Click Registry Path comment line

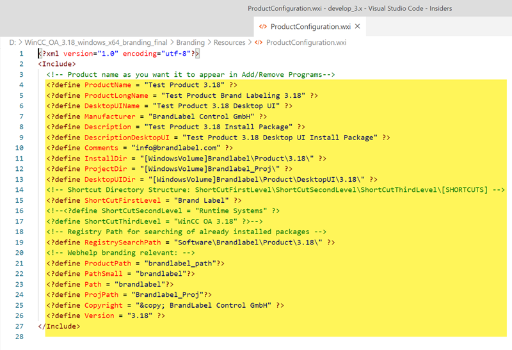[186, 232]
